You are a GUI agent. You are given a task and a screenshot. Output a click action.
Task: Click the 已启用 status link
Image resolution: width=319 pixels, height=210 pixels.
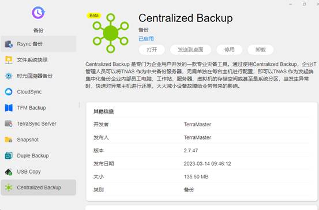[x=146, y=39]
